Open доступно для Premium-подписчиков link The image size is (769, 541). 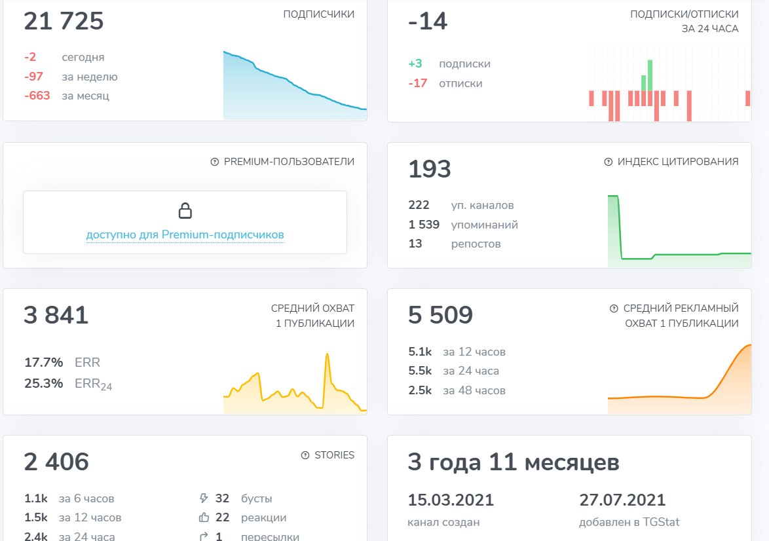(185, 234)
